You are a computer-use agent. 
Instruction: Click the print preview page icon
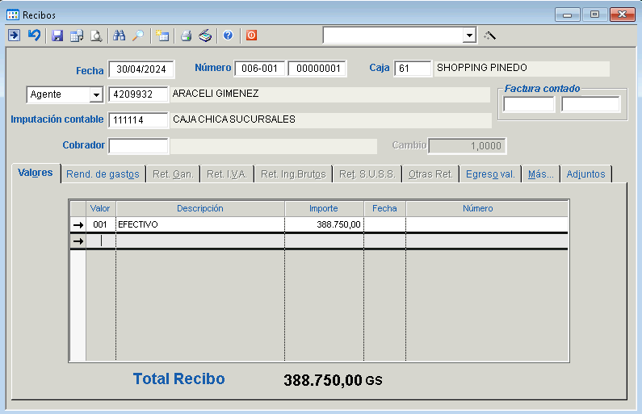click(96, 36)
